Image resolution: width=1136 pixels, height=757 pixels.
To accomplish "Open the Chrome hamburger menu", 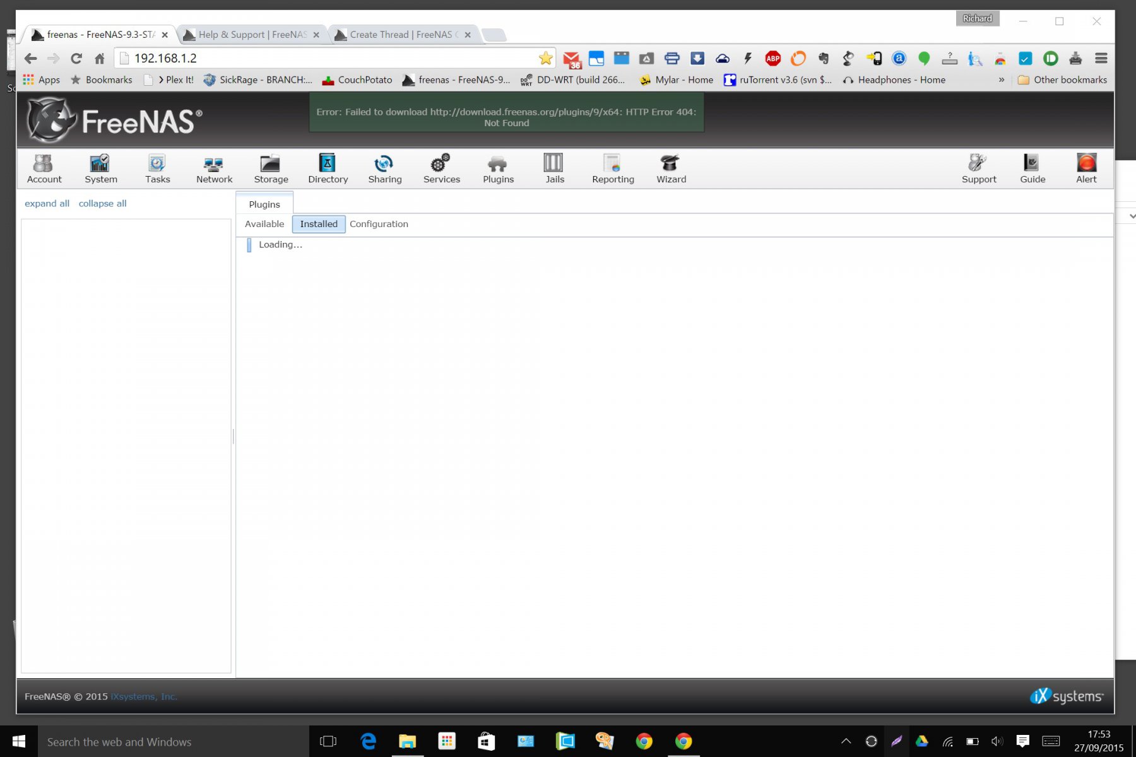I will click(1101, 59).
